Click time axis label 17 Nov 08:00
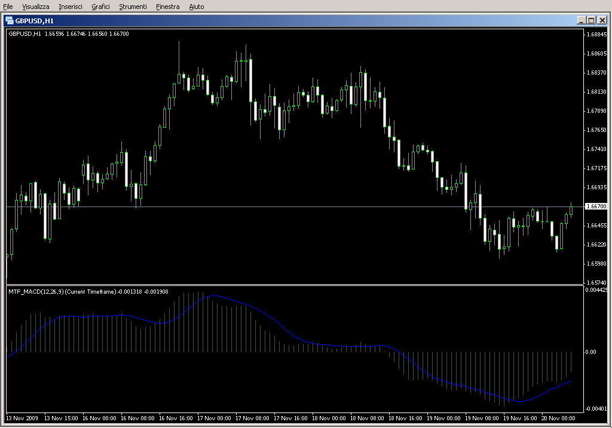The height and width of the screenshot is (428, 612). click(252, 418)
